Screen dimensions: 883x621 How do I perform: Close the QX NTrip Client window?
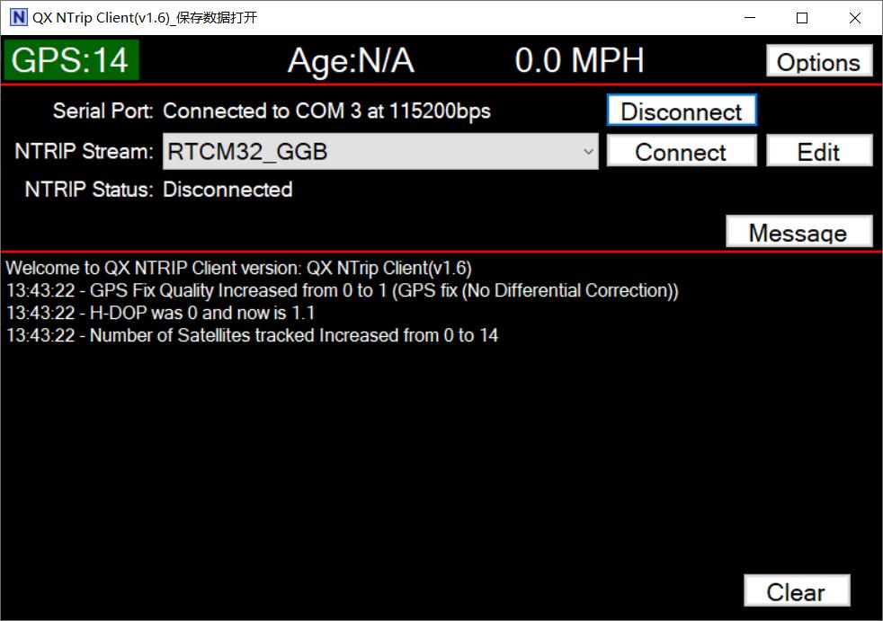pos(854,17)
